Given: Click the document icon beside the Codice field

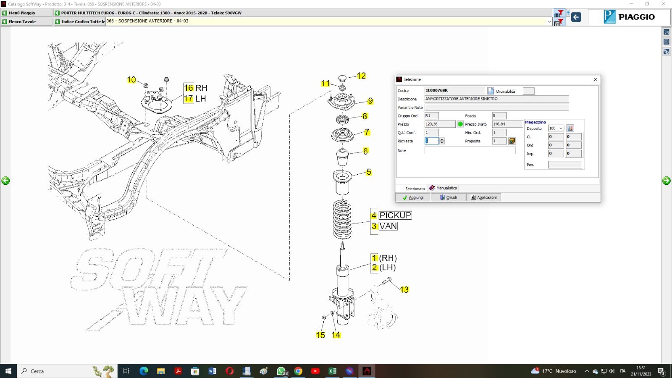Looking at the screenshot, I should click(491, 91).
